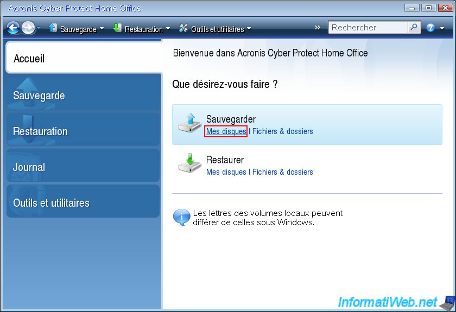Screen dimensions: 456x312
Task: Open the Restauration toolbar menu
Action: pos(141,29)
